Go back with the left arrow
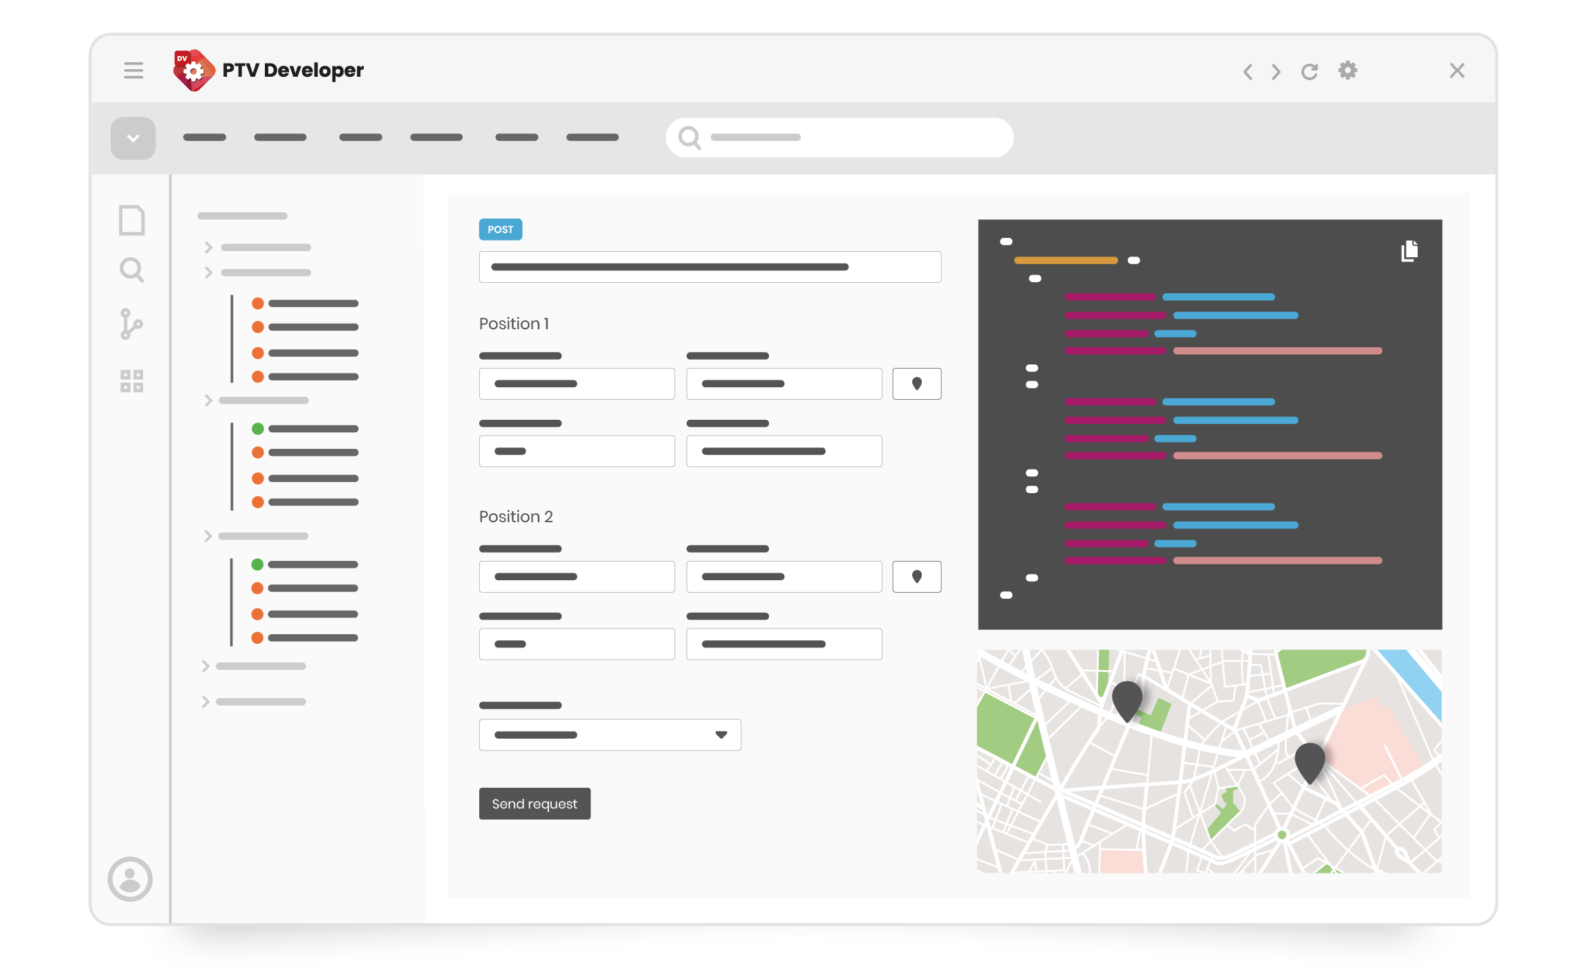The height and width of the screenshot is (980, 1585). (x=1248, y=71)
